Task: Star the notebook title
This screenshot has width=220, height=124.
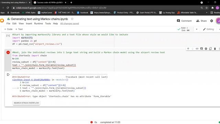Action: pos(72,19)
